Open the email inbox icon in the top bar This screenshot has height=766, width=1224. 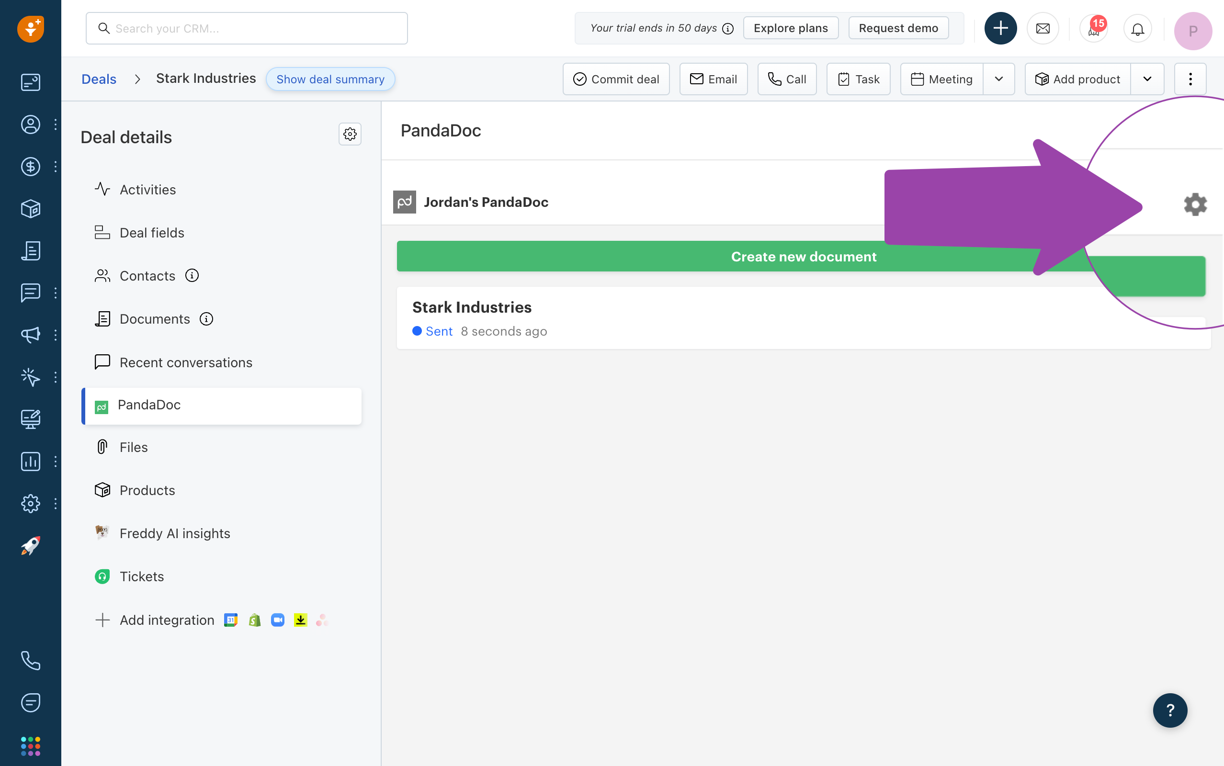pos(1042,28)
